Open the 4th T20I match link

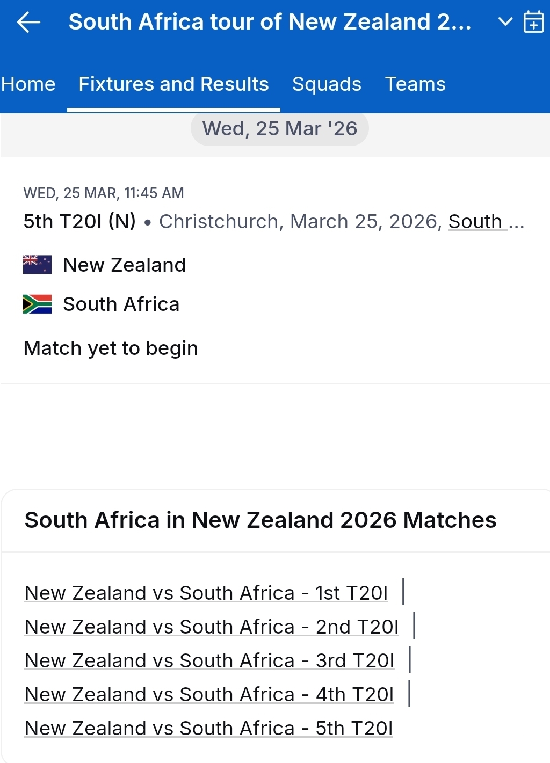coord(209,694)
